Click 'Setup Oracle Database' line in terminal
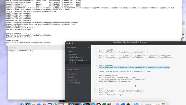This screenshot has width=186, height=105. click(16, 26)
